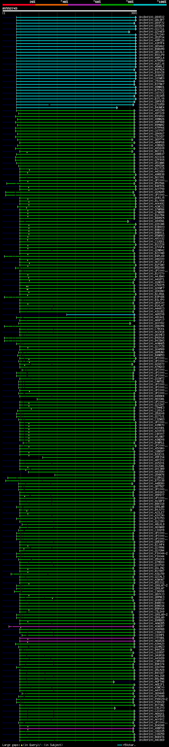Select the UniRef100_A9P8D8 label
Image resolution: width=169 pixels, height=747 pixels.
152,122
